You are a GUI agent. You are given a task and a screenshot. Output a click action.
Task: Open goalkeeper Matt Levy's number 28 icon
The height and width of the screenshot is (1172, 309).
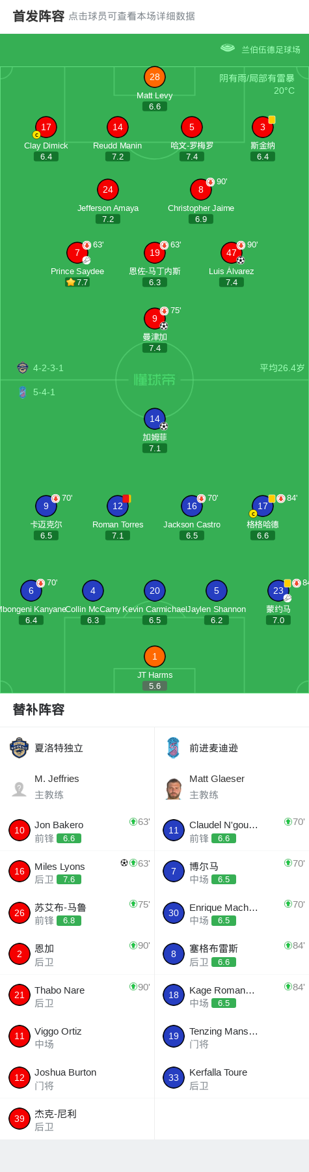(x=155, y=77)
